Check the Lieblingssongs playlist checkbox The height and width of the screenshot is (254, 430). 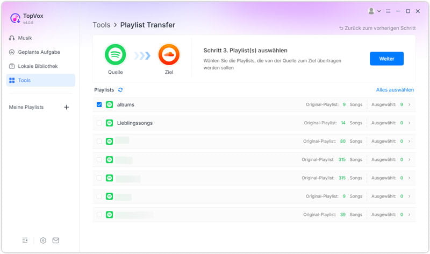[99, 123]
